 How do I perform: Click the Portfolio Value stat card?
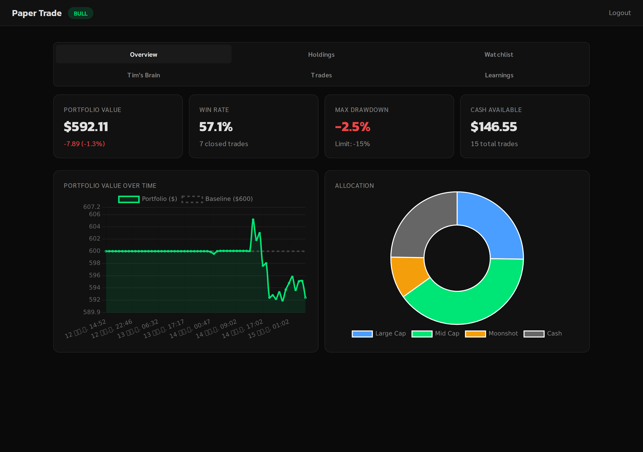tap(118, 126)
